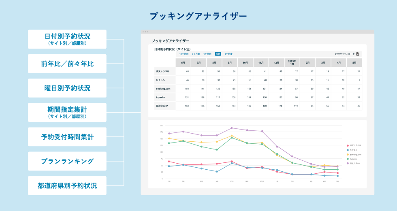Image resolution: width=397 pixels, height=211 pixels.
Task: Select the 12ヶ月前 period tab
Action: point(184,54)
